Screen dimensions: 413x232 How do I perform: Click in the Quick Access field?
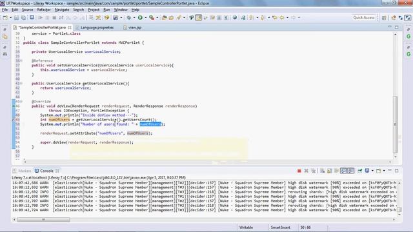(364, 17)
